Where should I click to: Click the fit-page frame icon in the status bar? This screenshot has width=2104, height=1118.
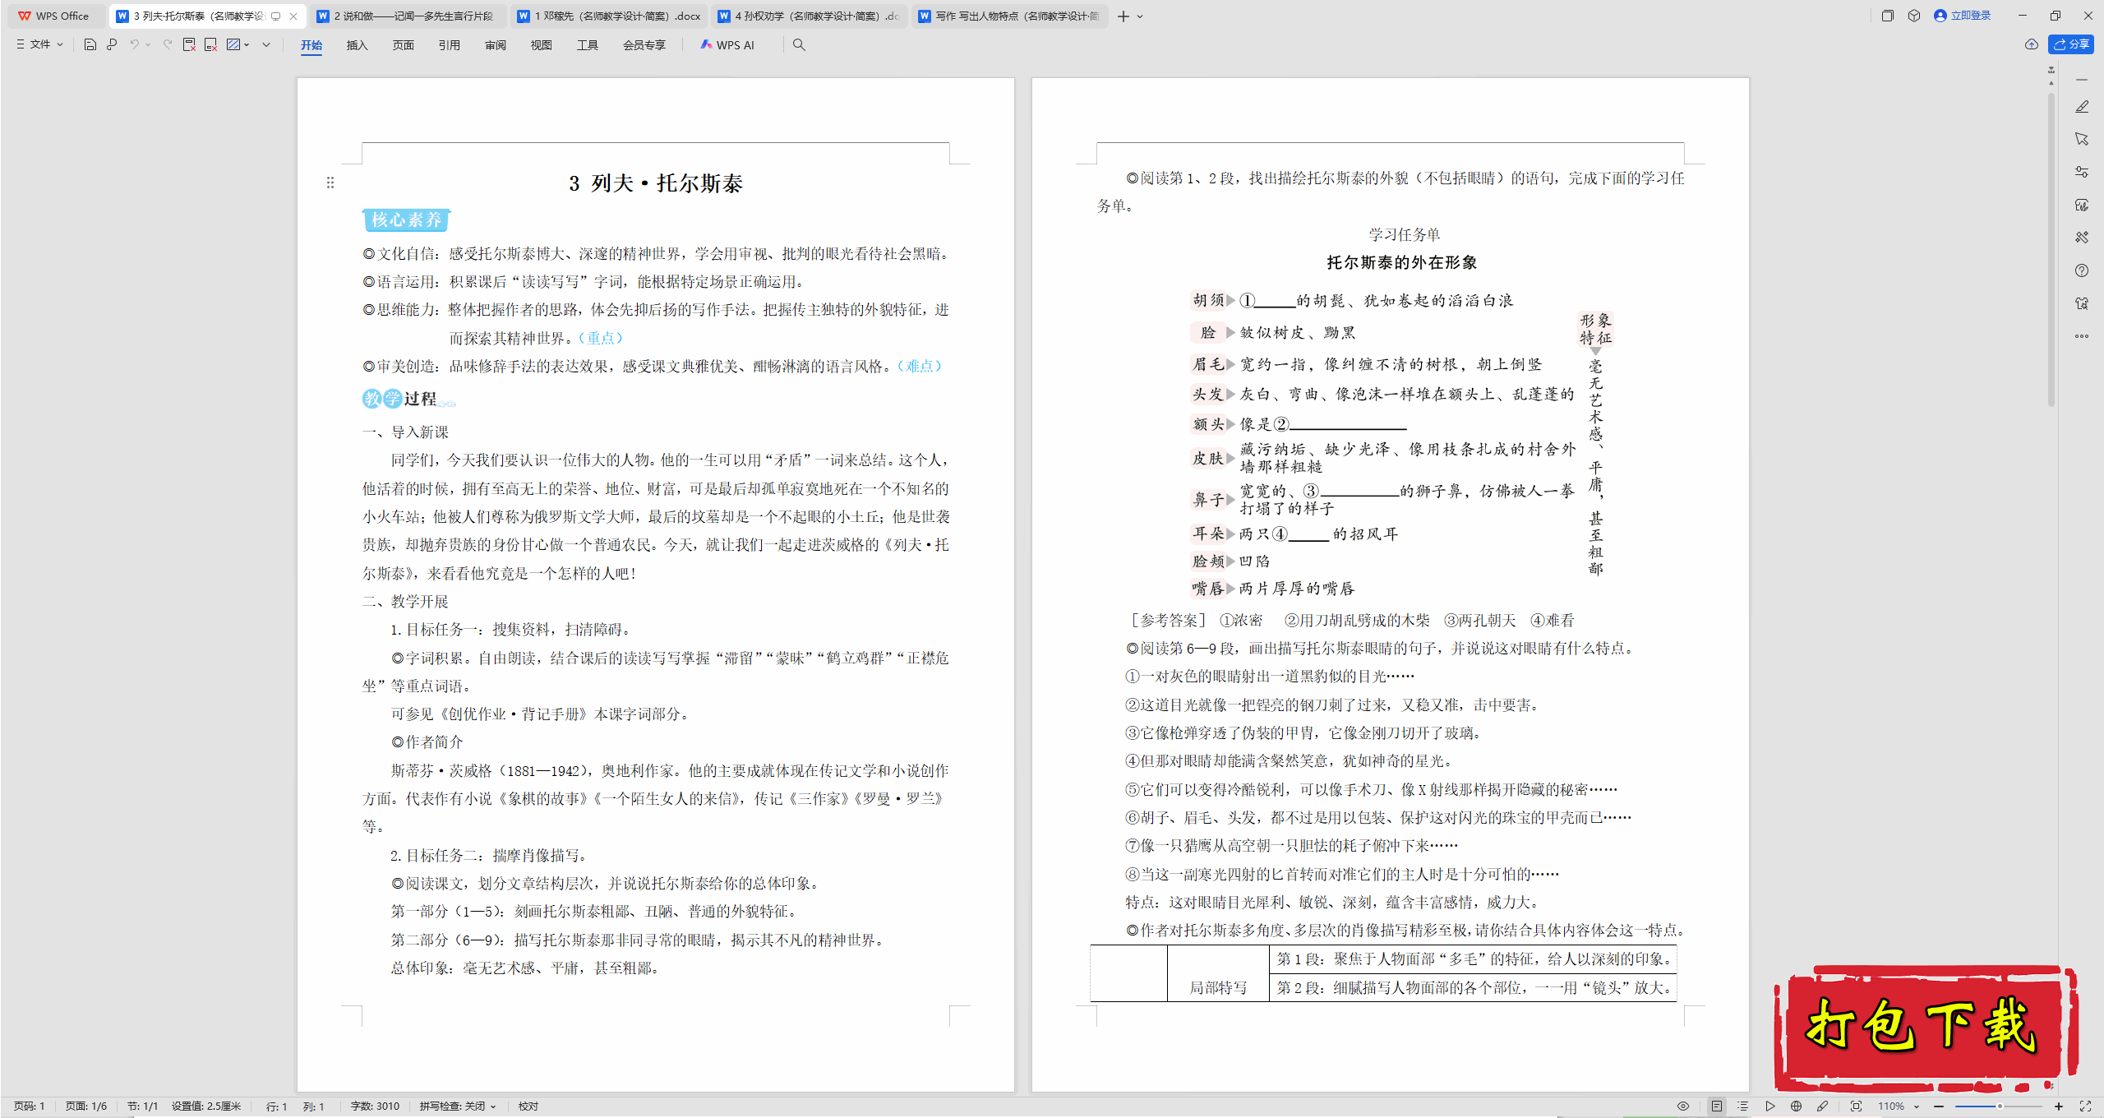click(1856, 1106)
